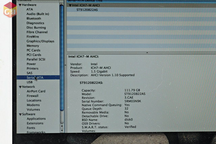This screenshot has height=144, width=216.
Task: Select the highlighted Serial-ATA entry
Action: (x=38, y=78)
